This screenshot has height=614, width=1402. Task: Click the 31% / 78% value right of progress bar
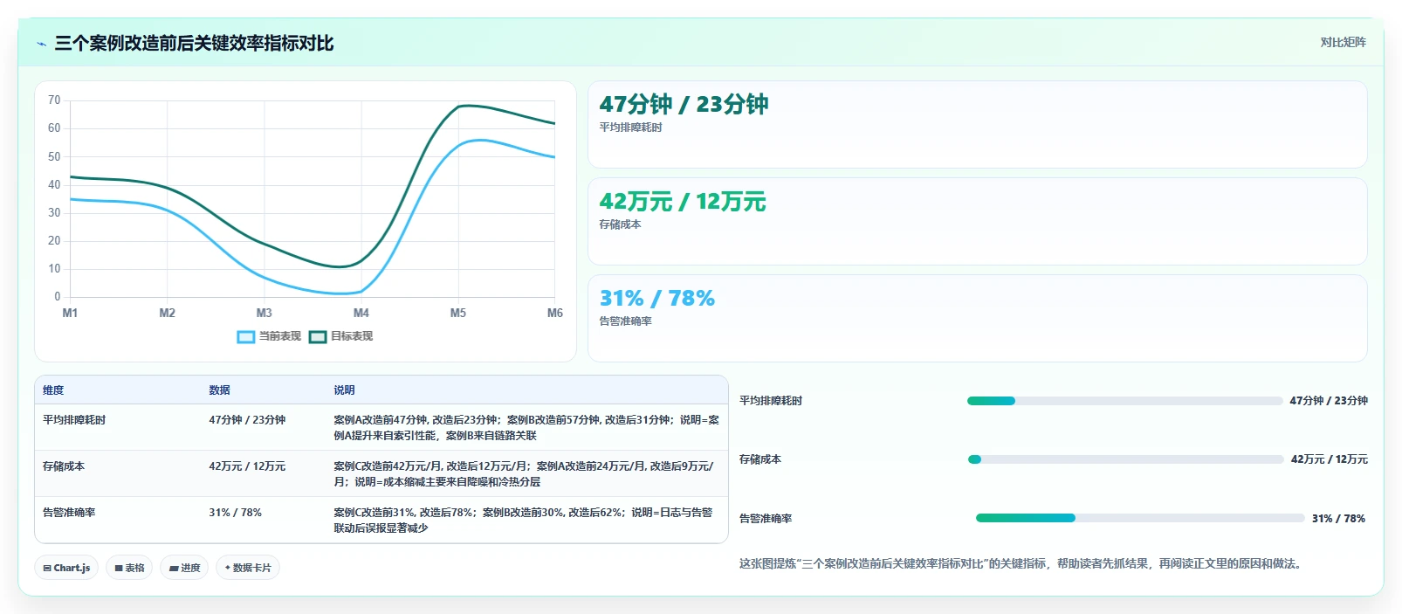tap(1338, 519)
